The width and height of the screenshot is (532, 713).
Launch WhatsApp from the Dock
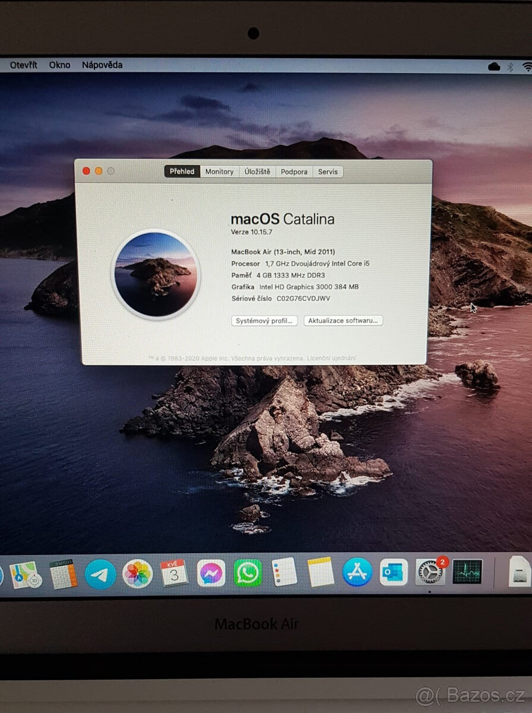(x=248, y=573)
